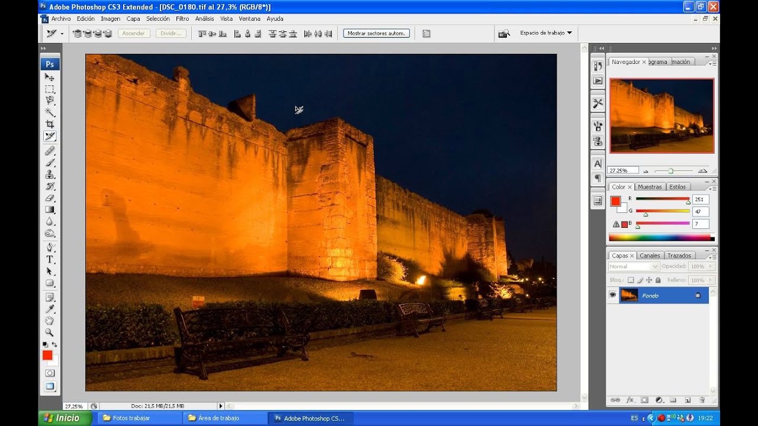
Task: Select the Move tool
Action: point(50,77)
